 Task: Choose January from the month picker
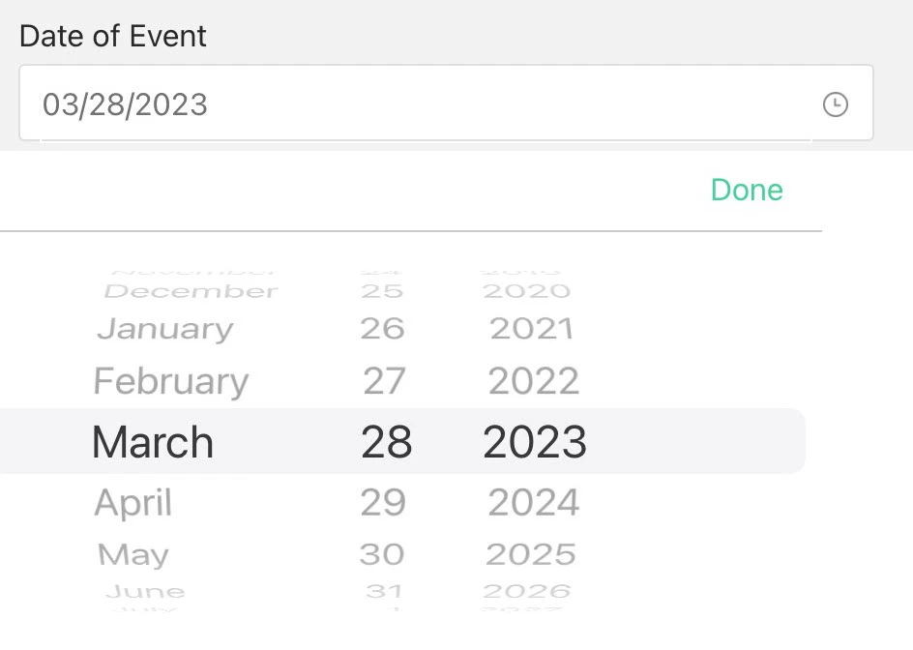point(165,329)
